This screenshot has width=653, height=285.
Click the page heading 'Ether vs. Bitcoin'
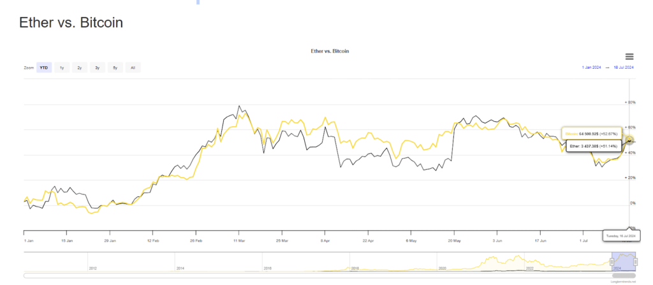(71, 22)
